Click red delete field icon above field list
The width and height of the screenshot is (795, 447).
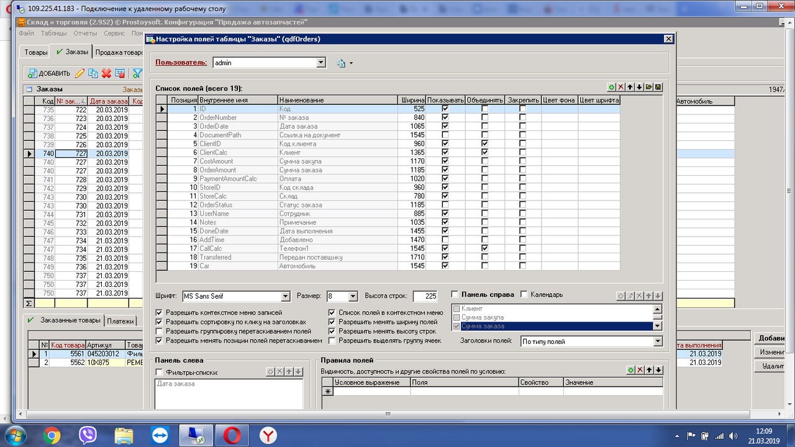(x=620, y=88)
